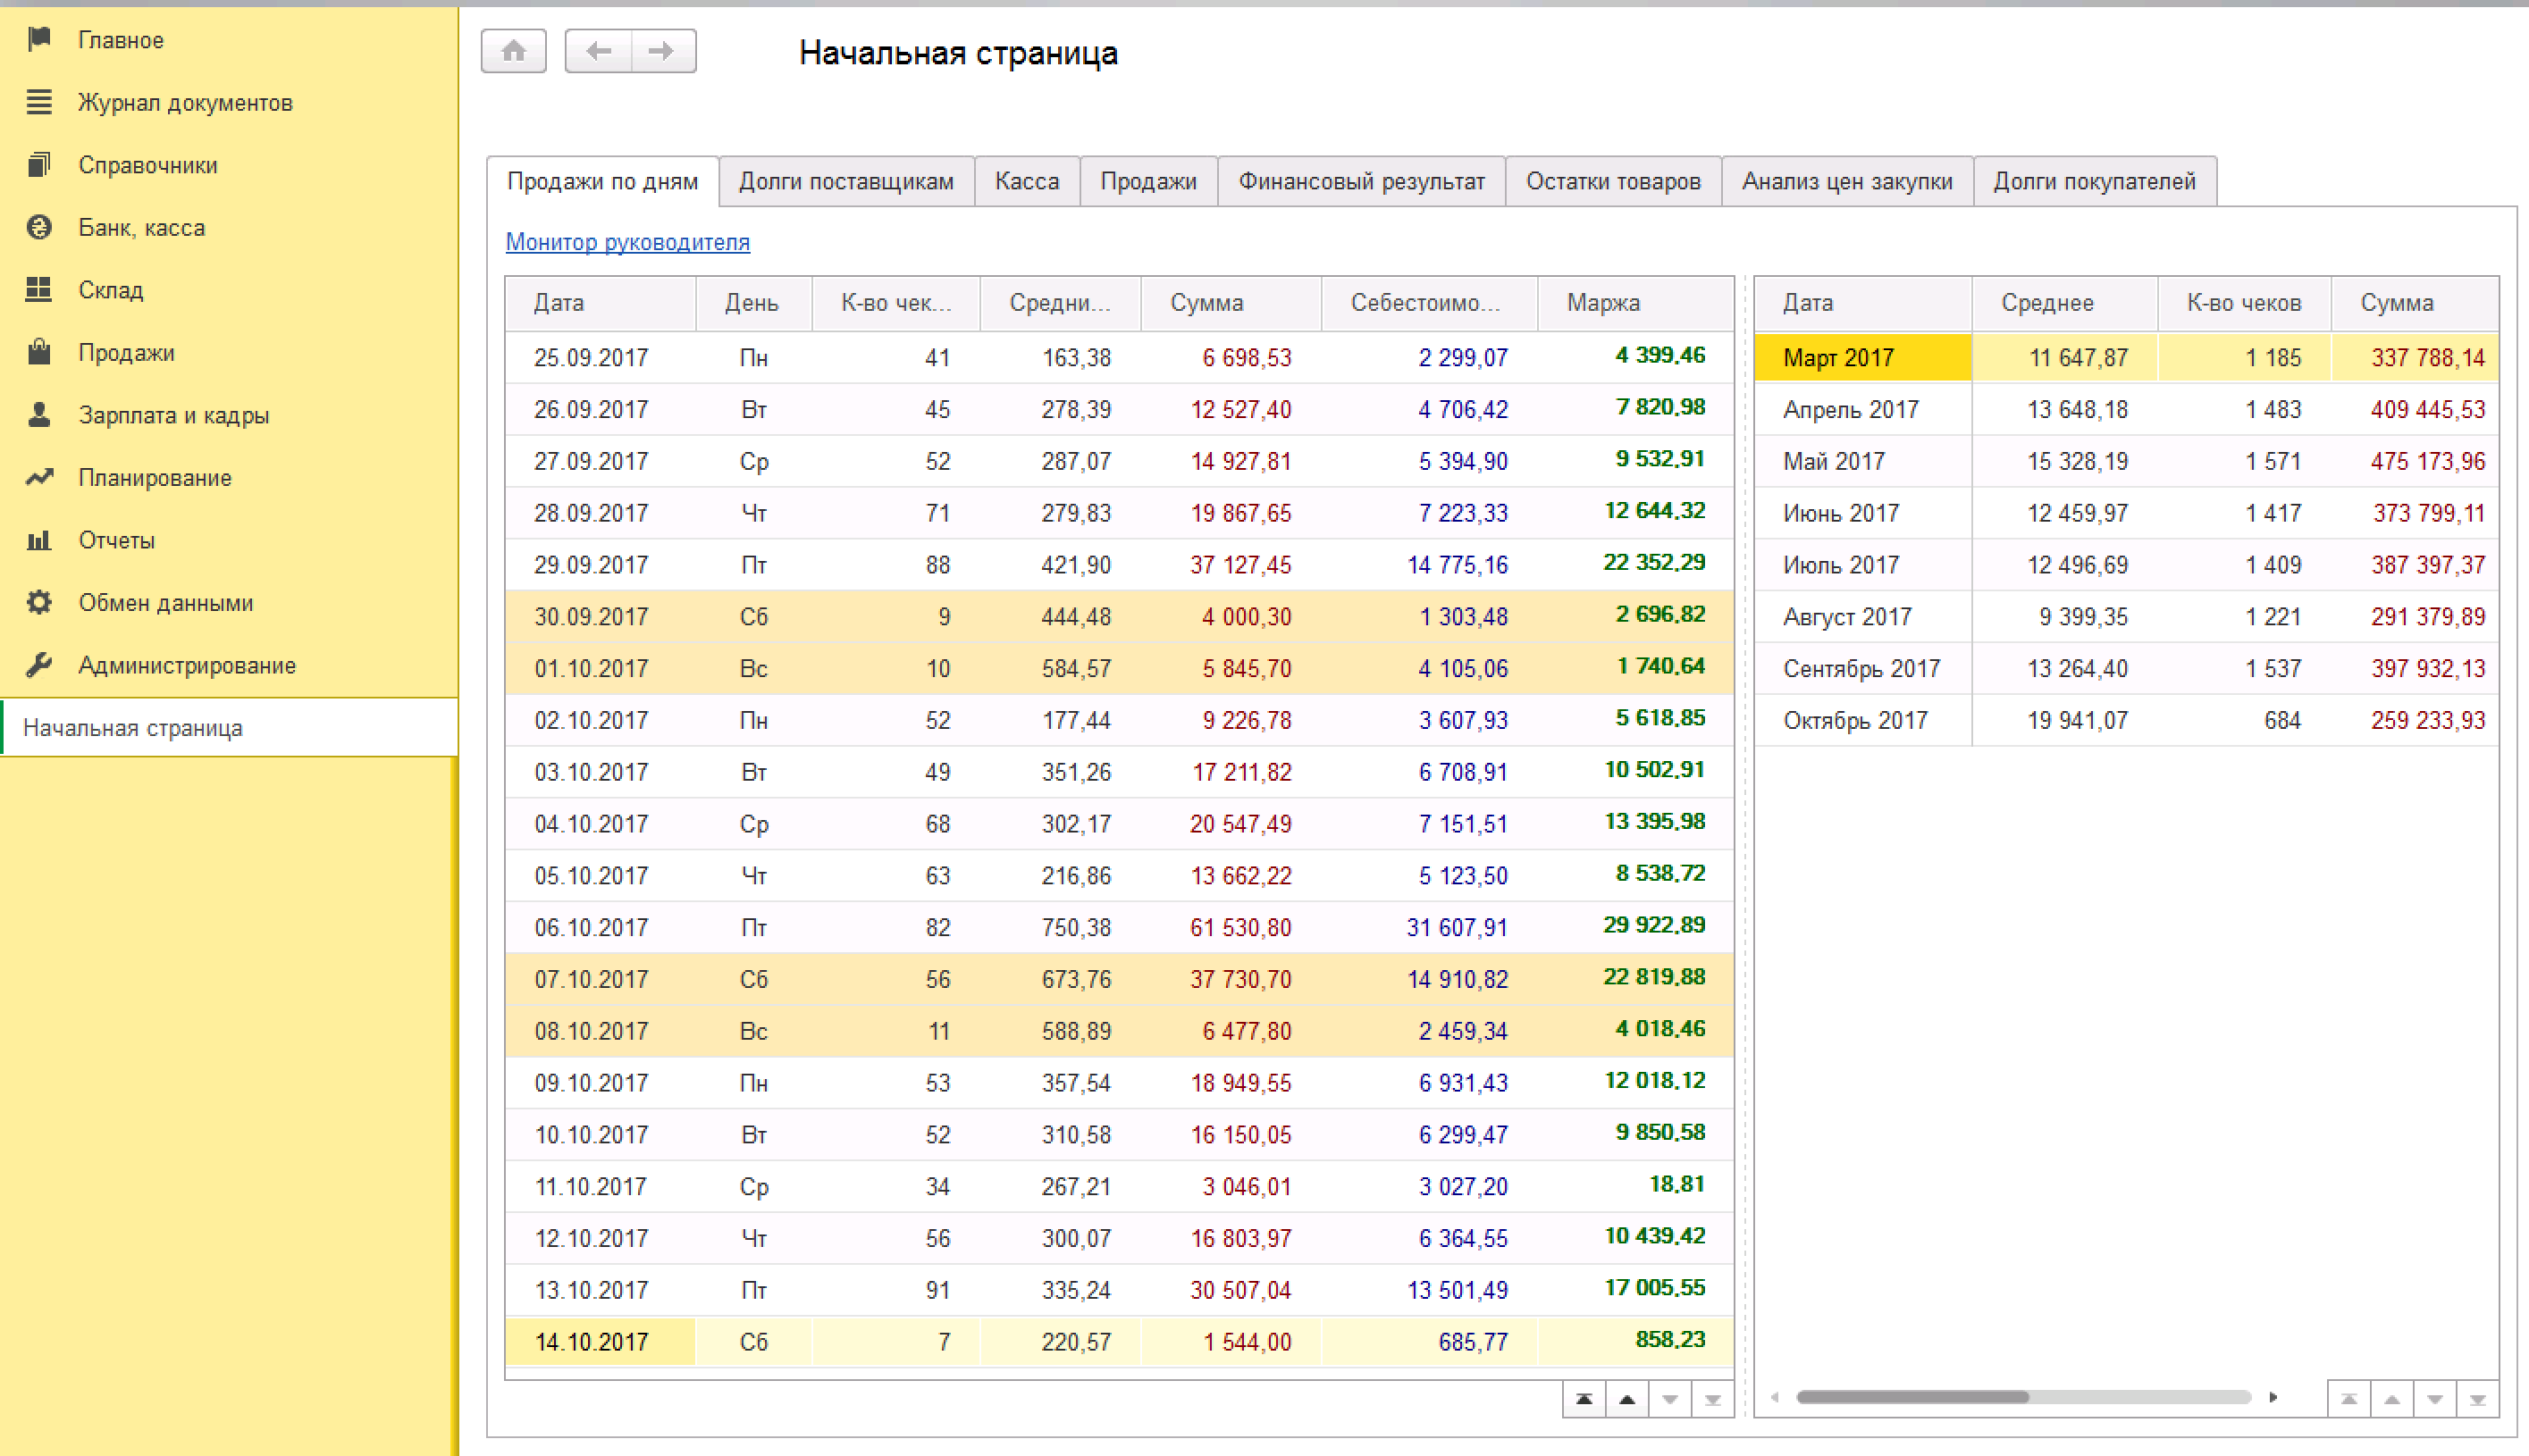Switch to the Анализ цен закупки tab

pyautogui.click(x=1845, y=181)
